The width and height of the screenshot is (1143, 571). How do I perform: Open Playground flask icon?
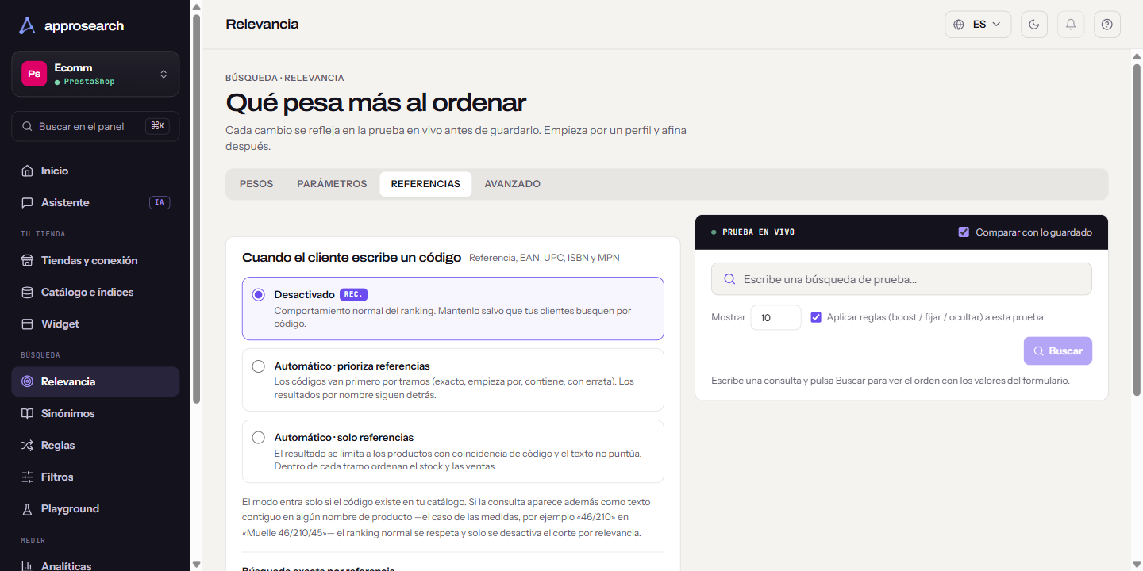pos(27,508)
